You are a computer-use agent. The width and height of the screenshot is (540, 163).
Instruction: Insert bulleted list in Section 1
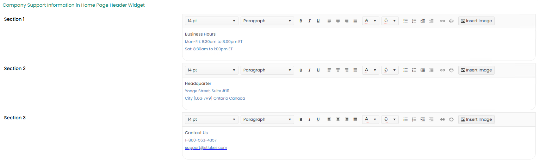[405, 21]
